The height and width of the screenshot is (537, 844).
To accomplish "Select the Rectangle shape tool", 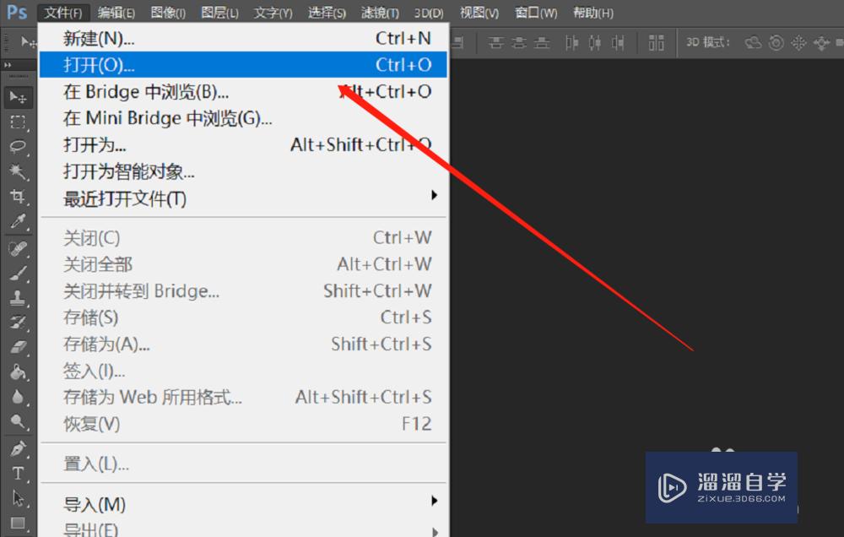I will tap(18, 523).
